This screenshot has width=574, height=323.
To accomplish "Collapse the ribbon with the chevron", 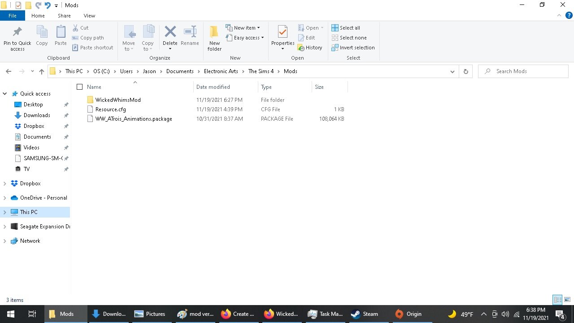I will coord(559,16).
